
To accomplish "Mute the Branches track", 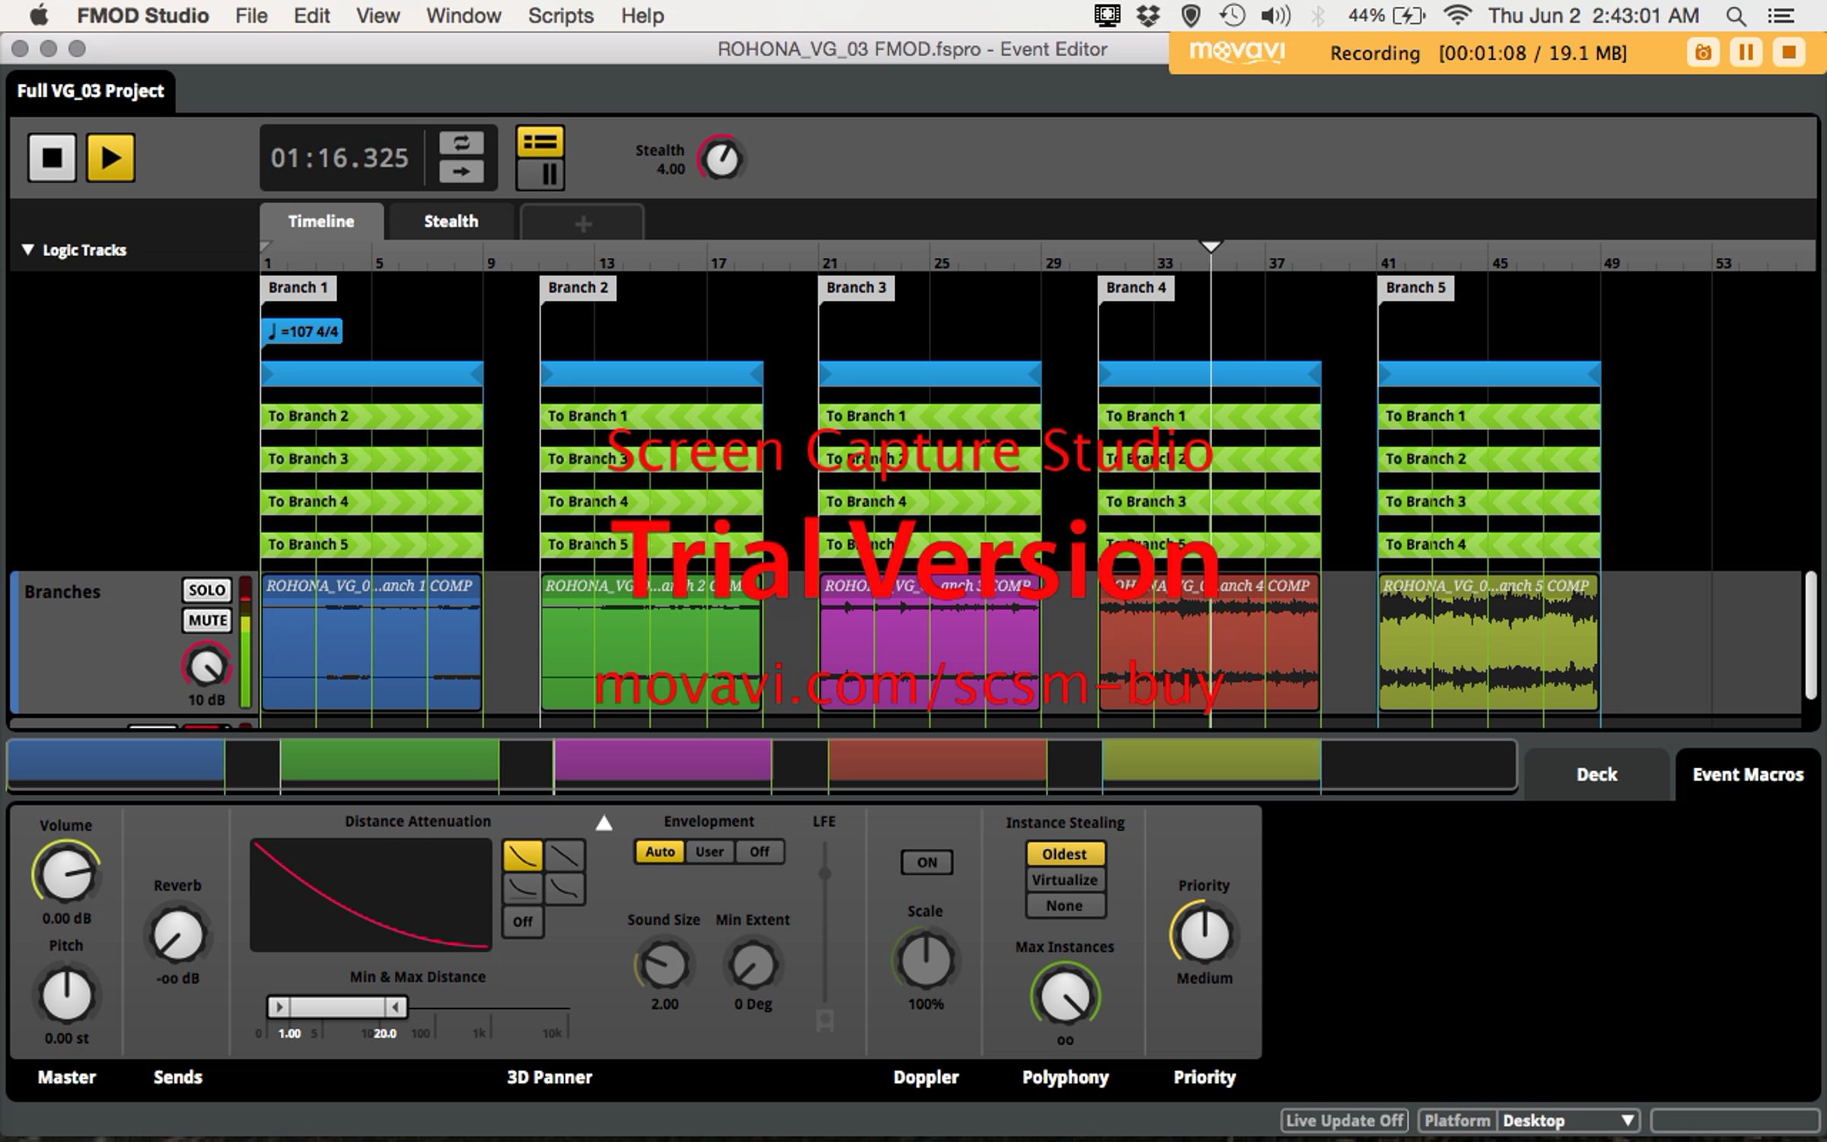I will point(206,620).
